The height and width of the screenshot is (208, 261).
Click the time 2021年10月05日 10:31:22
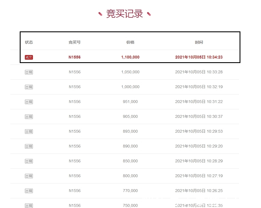tap(199, 102)
